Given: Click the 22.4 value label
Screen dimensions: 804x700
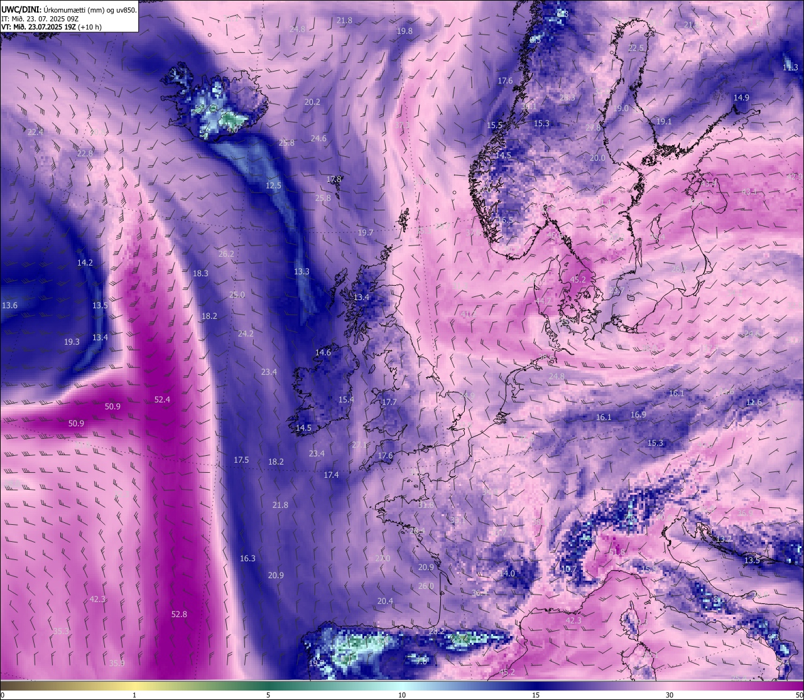Looking at the screenshot, I should click(x=35, y=132).
